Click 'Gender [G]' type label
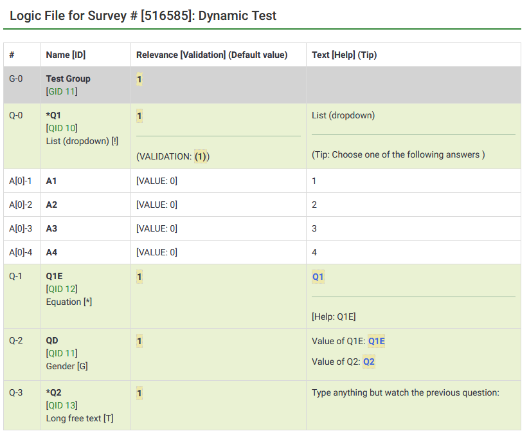This screenshot has width=529, height=440. (67, 366)
